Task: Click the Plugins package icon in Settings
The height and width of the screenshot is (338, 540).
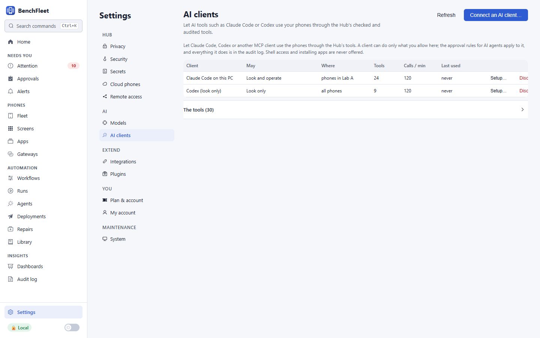Action: pos(105,174)
